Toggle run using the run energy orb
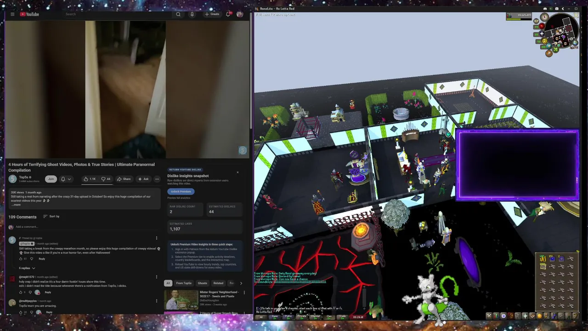 coord(544,41)
